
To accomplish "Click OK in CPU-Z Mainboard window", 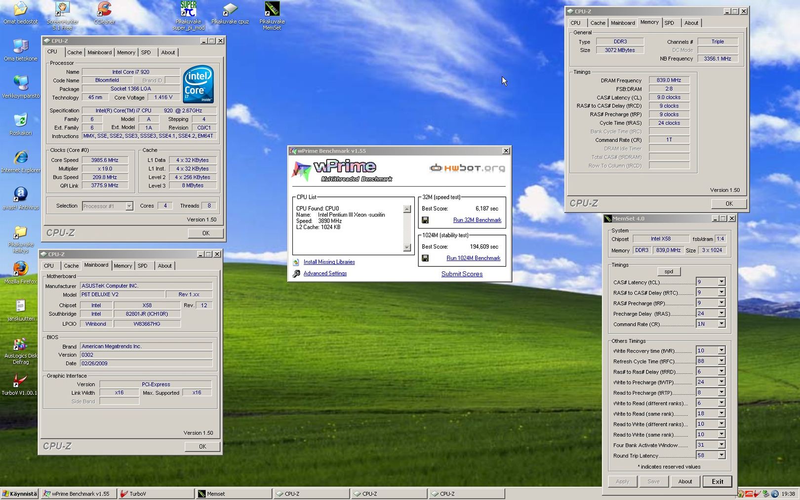I will (x=202, y=446).
